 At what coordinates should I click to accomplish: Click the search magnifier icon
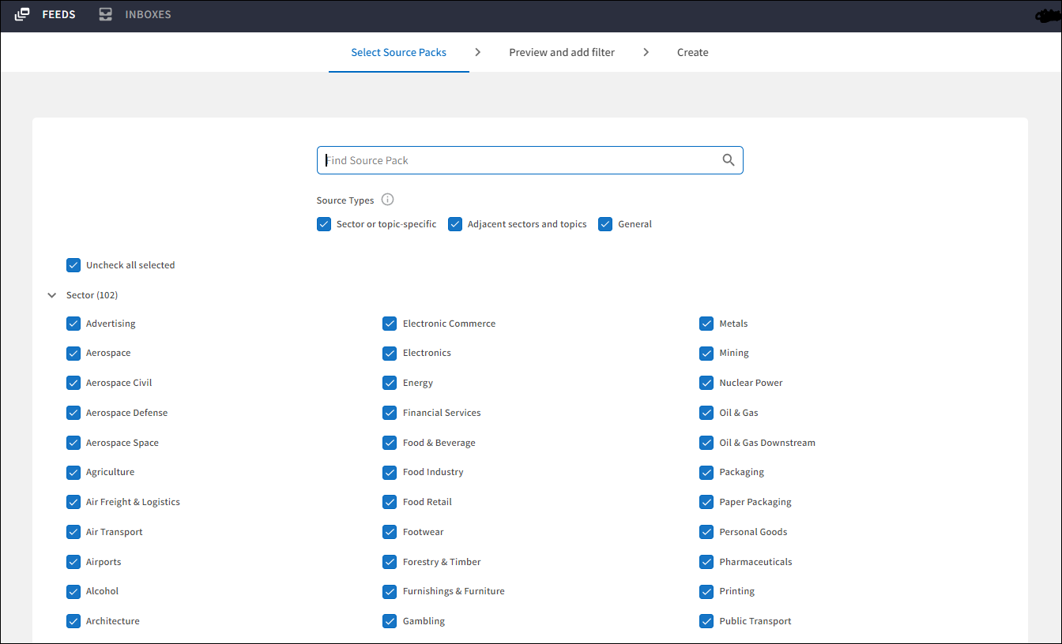pyautogui.click(x=728, y=160)
